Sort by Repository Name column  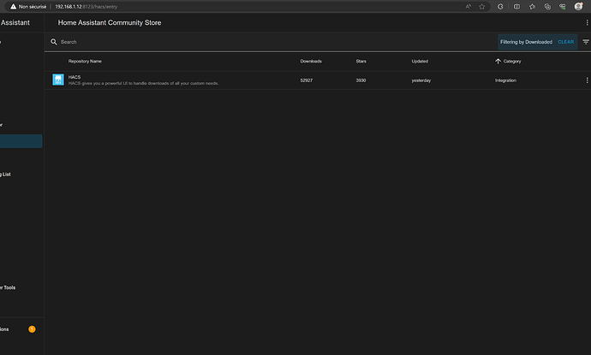pyautogui.click(x=85, y=61)
